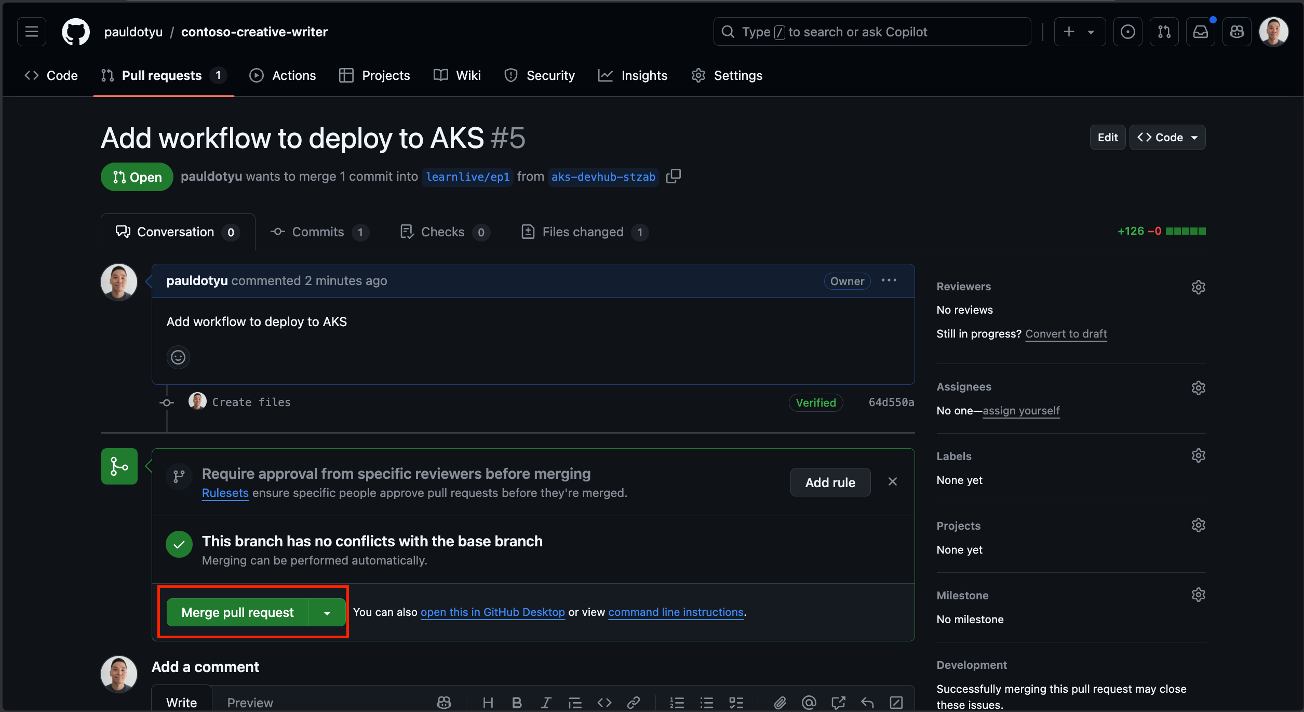The image size is (1304, 712).
Task: Click Convert to draft link
Action: (1066, 334)
